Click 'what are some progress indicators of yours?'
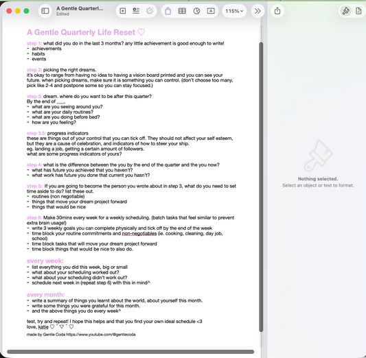366x358 pixels. click(74, 154)
